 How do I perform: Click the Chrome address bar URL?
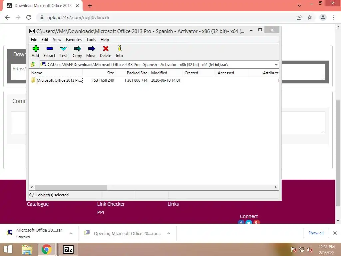(x=78, y=17)
